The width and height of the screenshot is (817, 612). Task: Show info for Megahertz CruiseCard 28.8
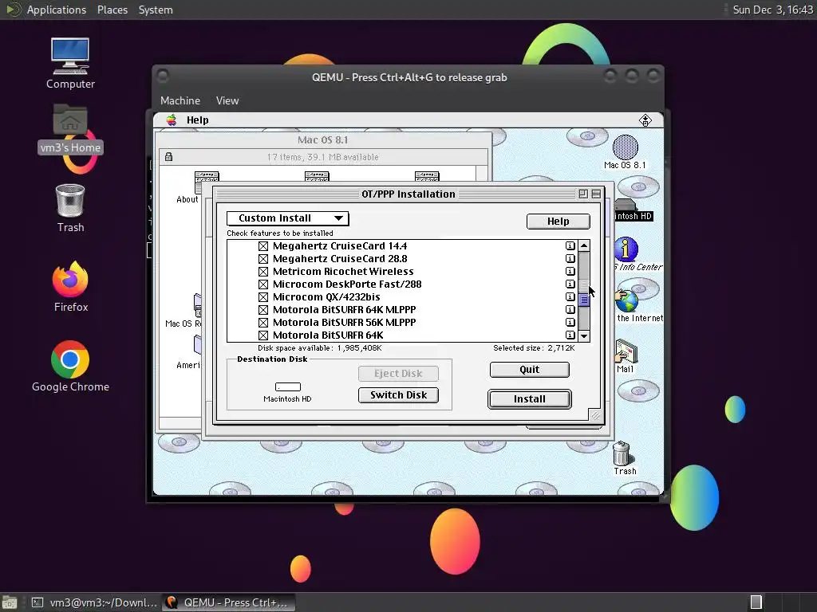click(570, 259)
